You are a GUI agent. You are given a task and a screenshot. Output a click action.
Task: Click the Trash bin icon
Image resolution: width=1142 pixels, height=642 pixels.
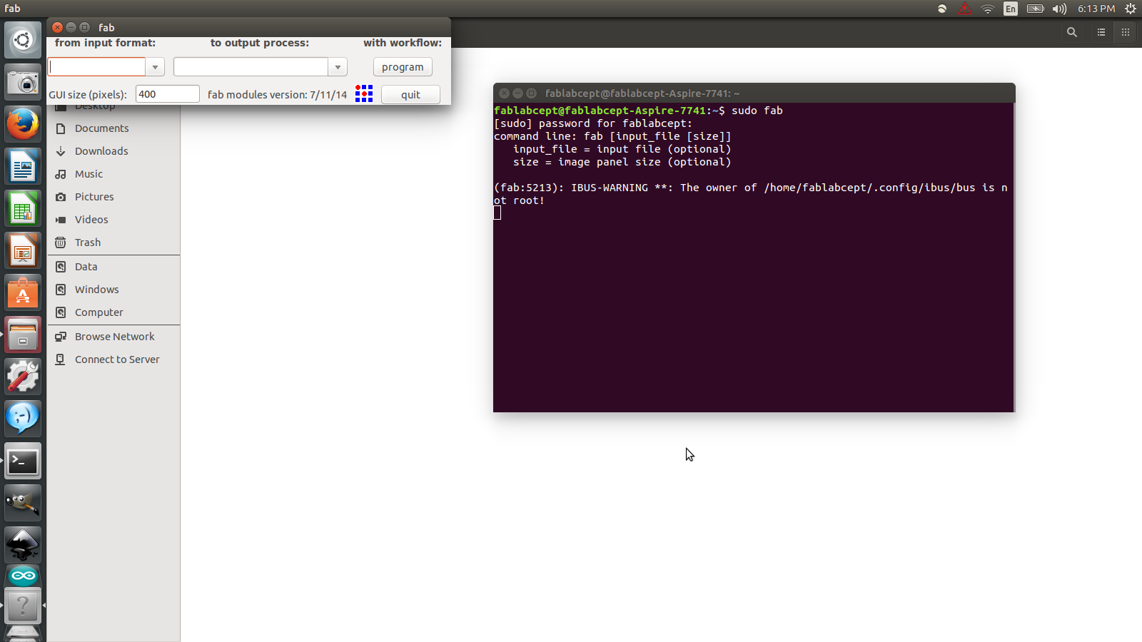61,243
